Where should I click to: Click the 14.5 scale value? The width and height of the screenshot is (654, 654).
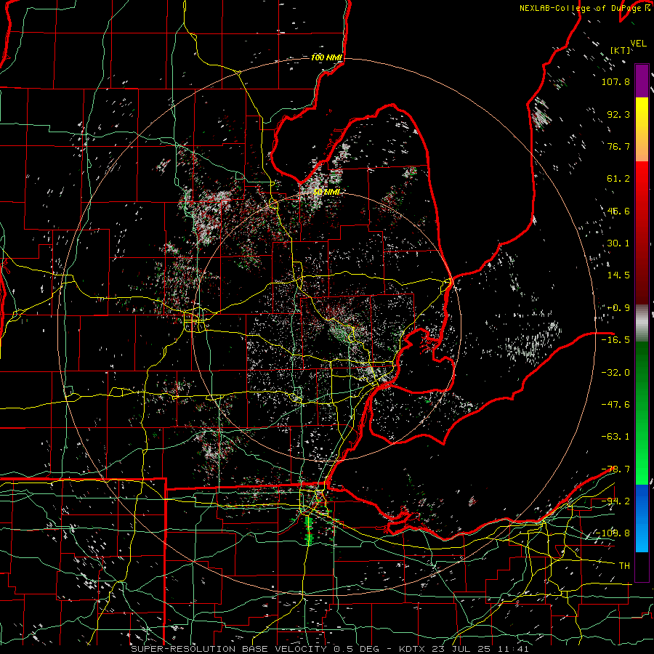coord(618,275)
